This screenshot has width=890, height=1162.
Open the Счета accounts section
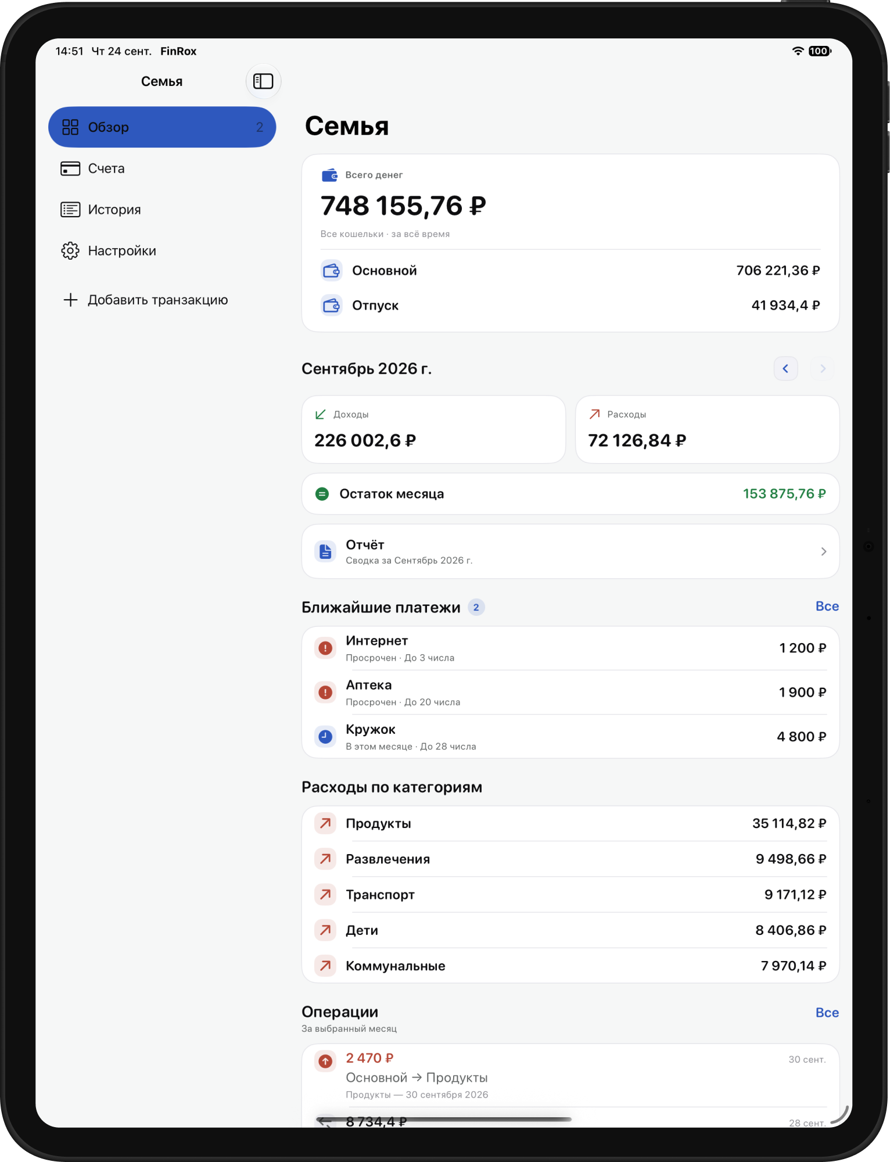click(162, 168)
